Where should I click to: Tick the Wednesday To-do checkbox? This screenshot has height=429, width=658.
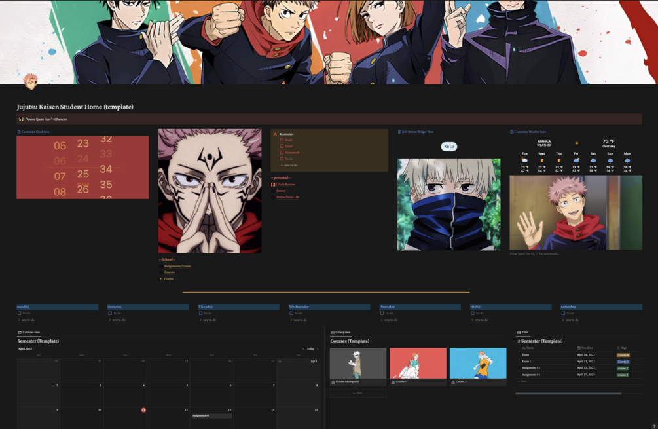pyautogui.click(x=291, y=313)
